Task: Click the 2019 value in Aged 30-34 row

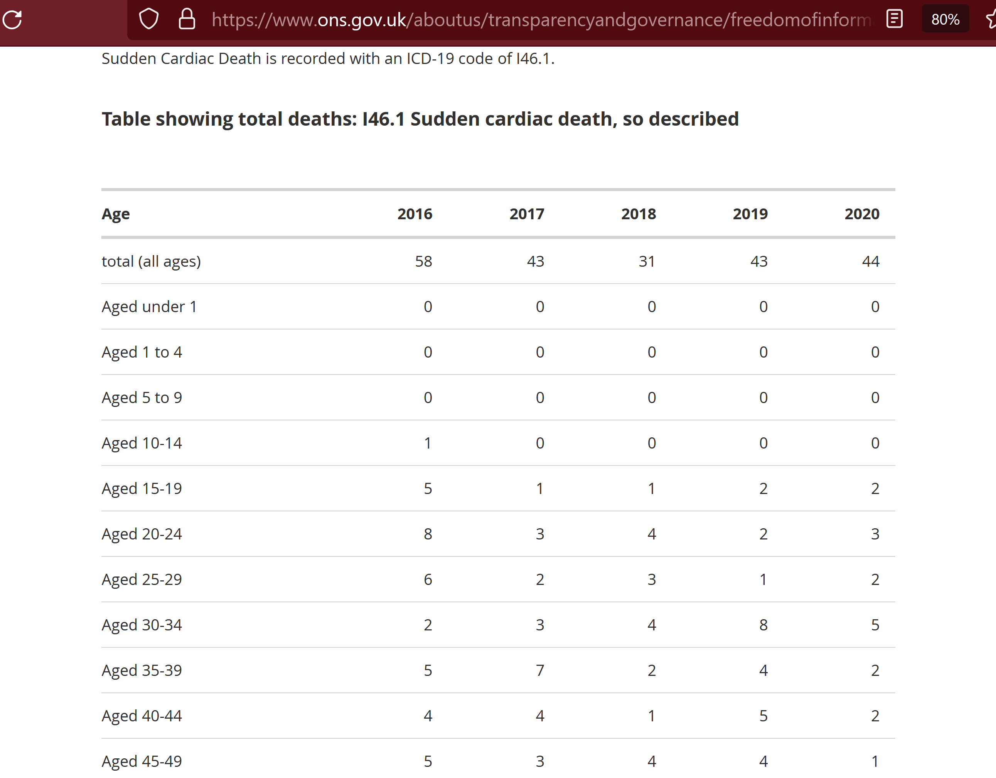Action: pyautogui.click(x=763, y=625)
